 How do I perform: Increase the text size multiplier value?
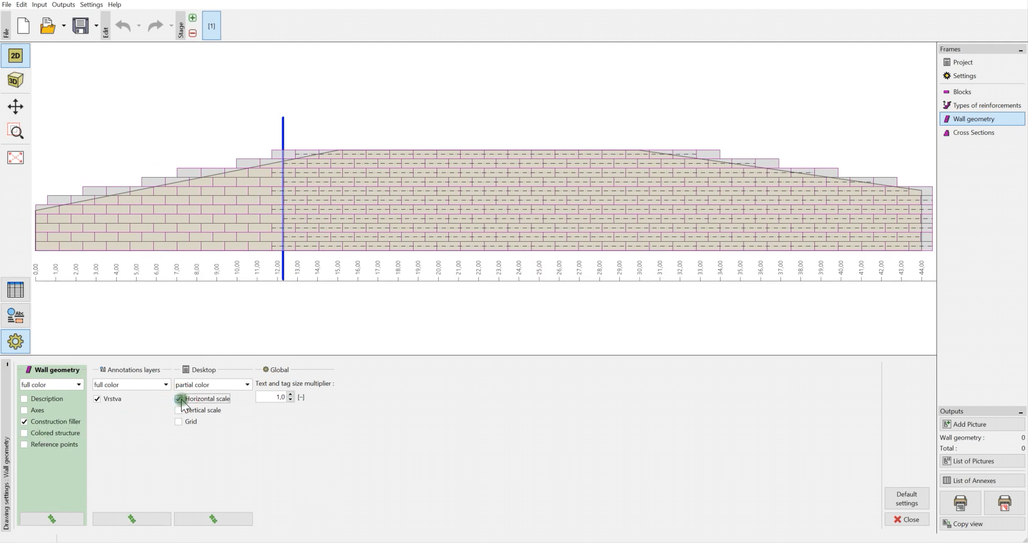(290, 395)
